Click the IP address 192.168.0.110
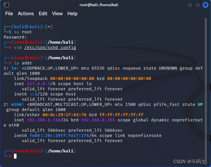 44,120
